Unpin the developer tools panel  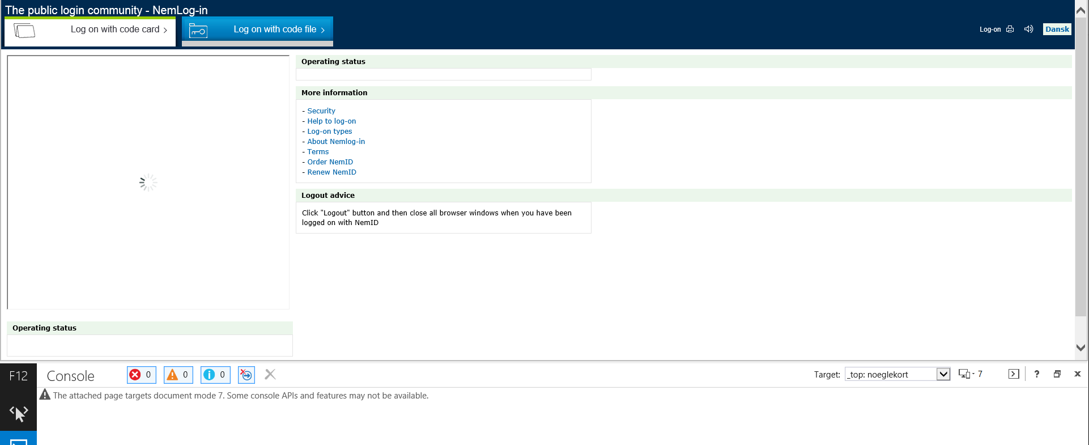[x=1057, y=374]
